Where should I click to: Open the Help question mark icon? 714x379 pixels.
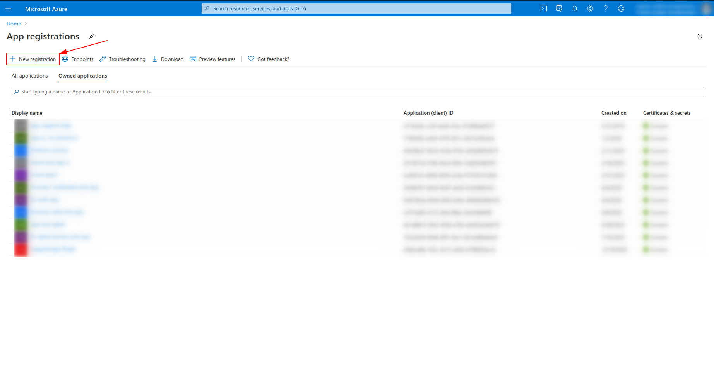coord(606,8)
